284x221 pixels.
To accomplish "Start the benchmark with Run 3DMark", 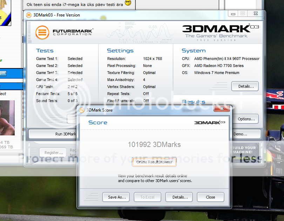I will tap(53, 134).
